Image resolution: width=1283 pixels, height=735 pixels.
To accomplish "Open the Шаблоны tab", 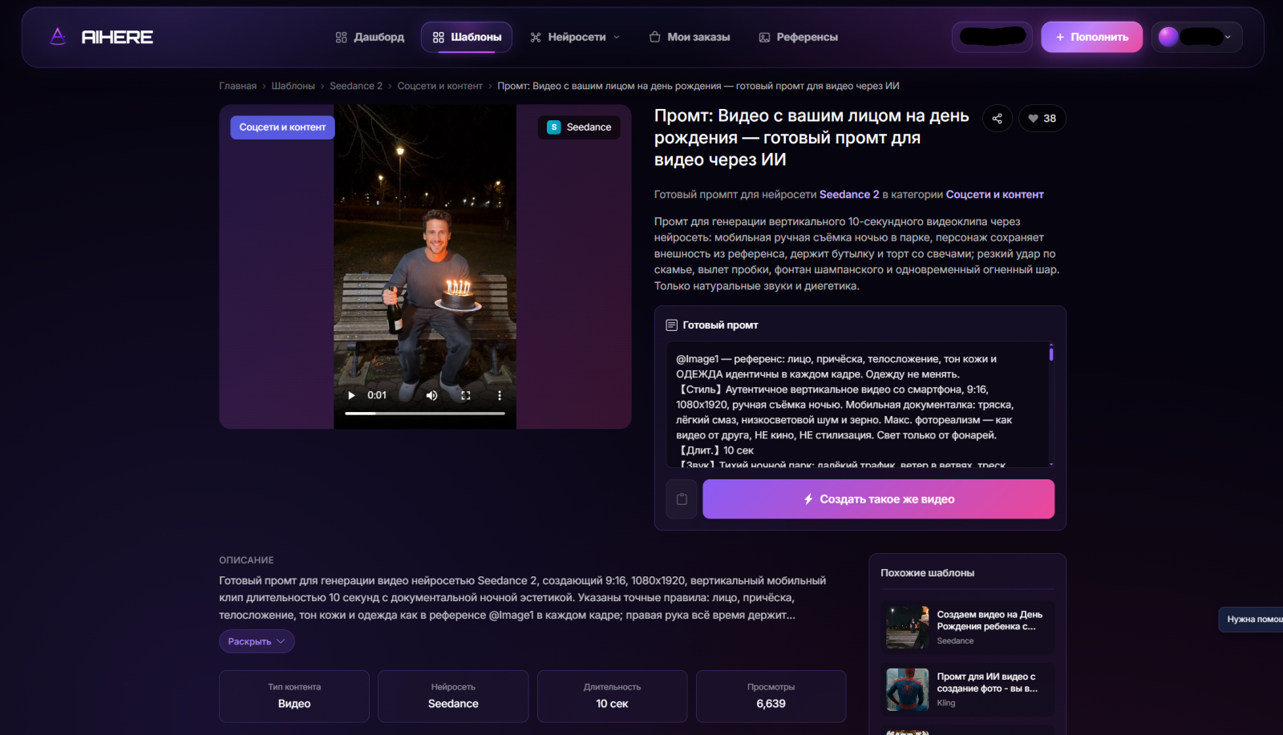I will [467, 37].
